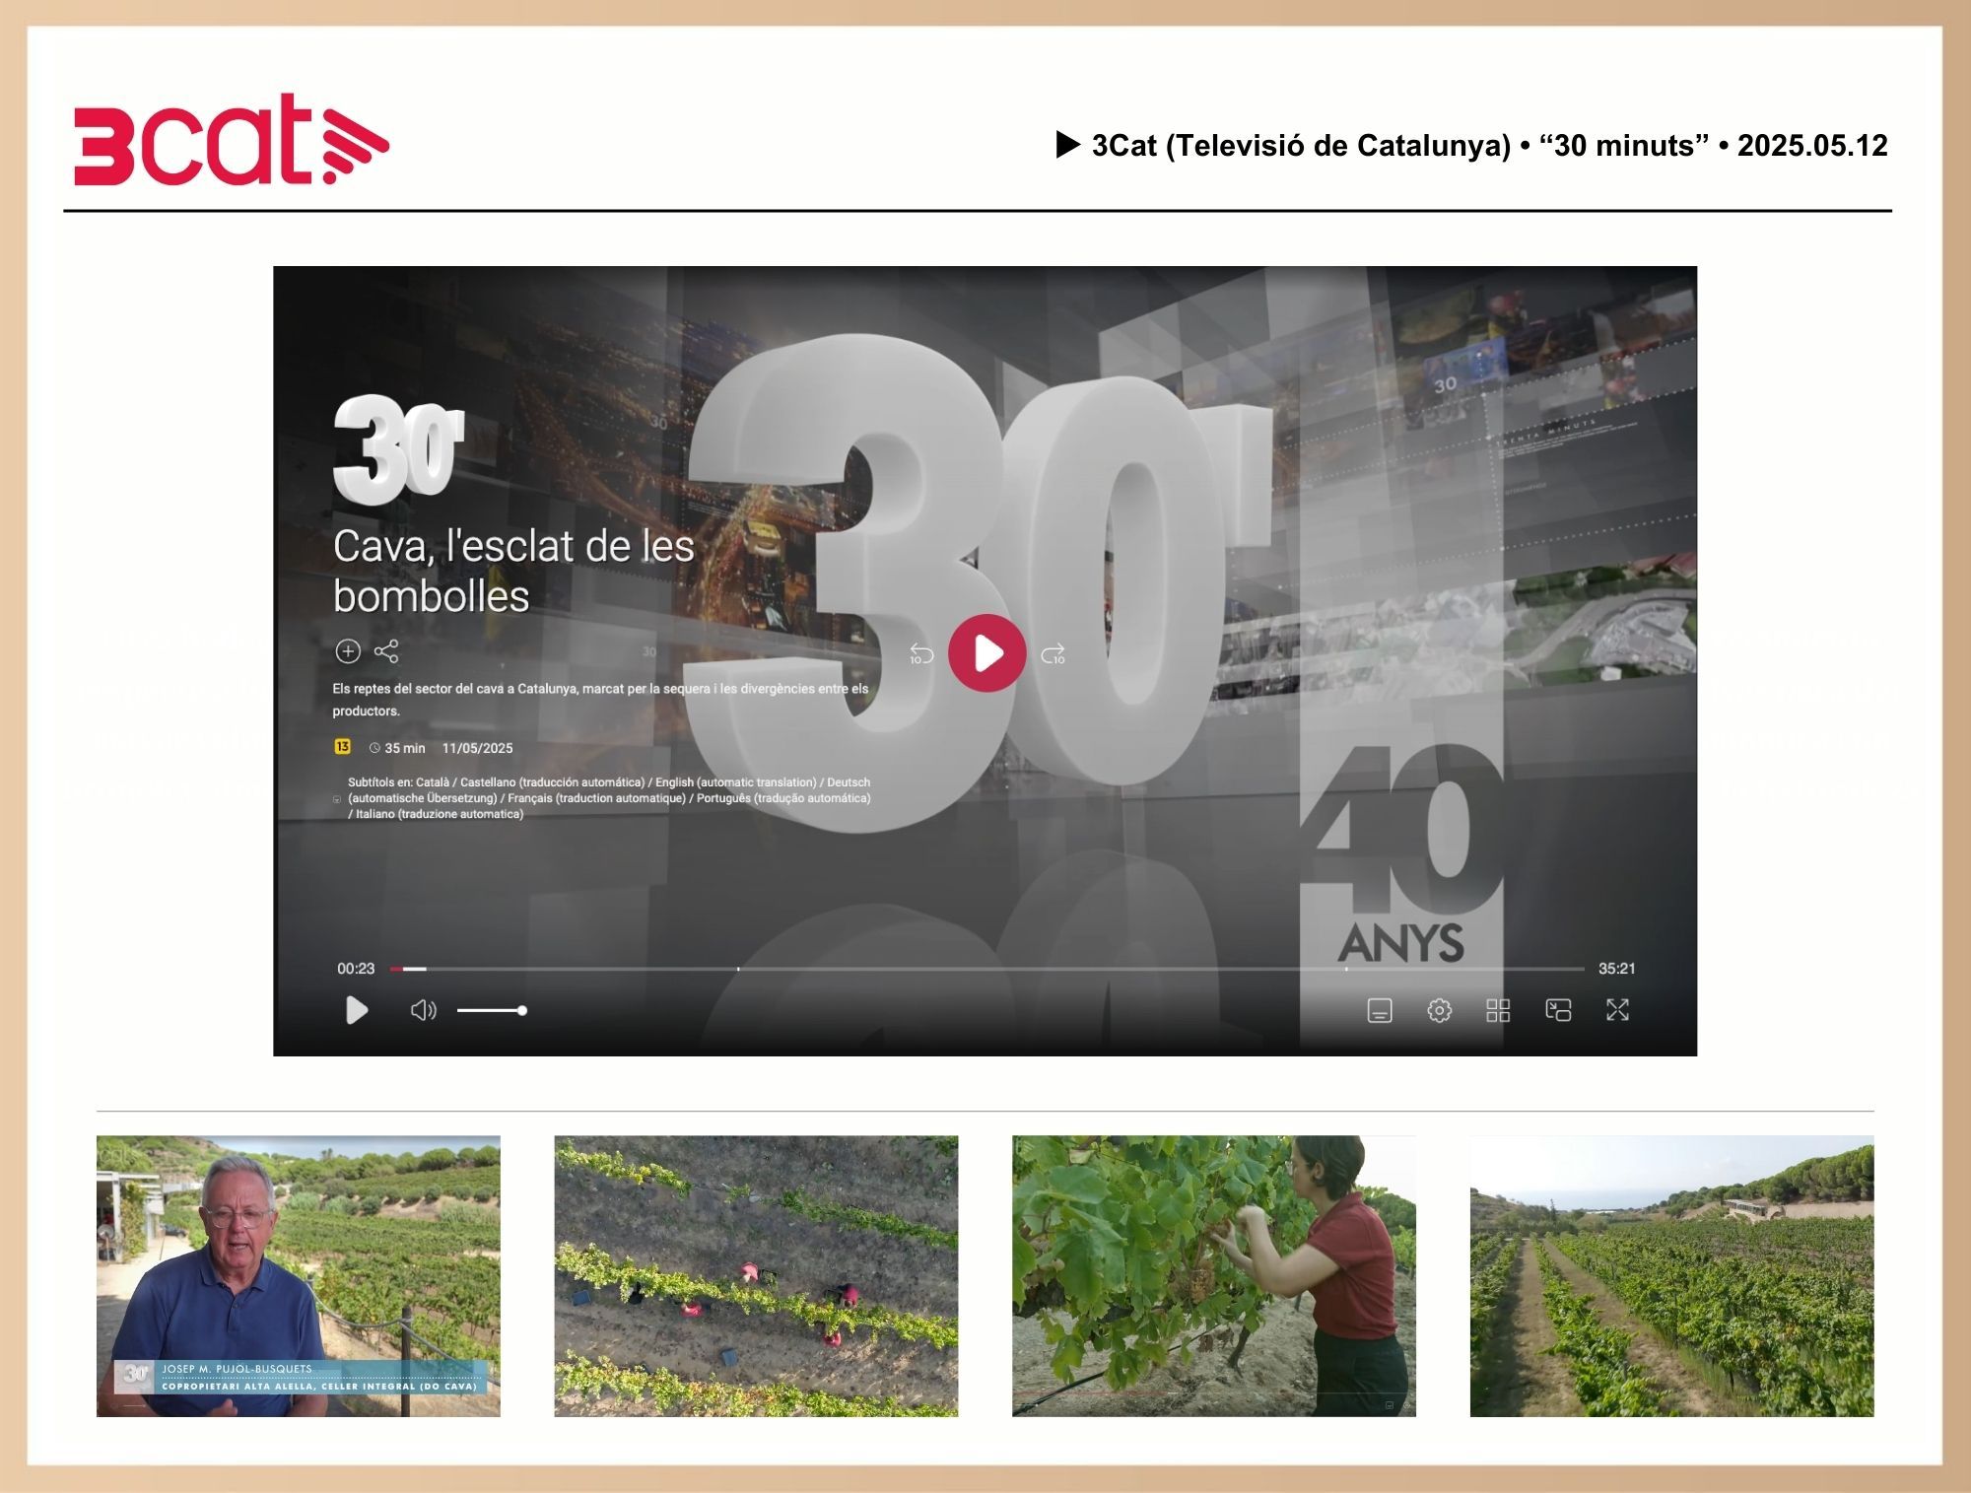The image size is (1971, 1493).
Task: Add the episode to my list
Action: pyautogui.click(x=348, y=651)
